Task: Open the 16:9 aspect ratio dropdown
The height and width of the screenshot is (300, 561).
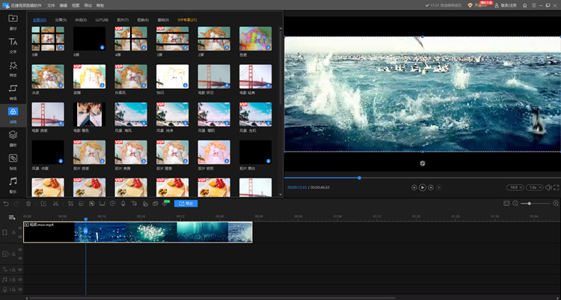Action: tap(515, 187)
